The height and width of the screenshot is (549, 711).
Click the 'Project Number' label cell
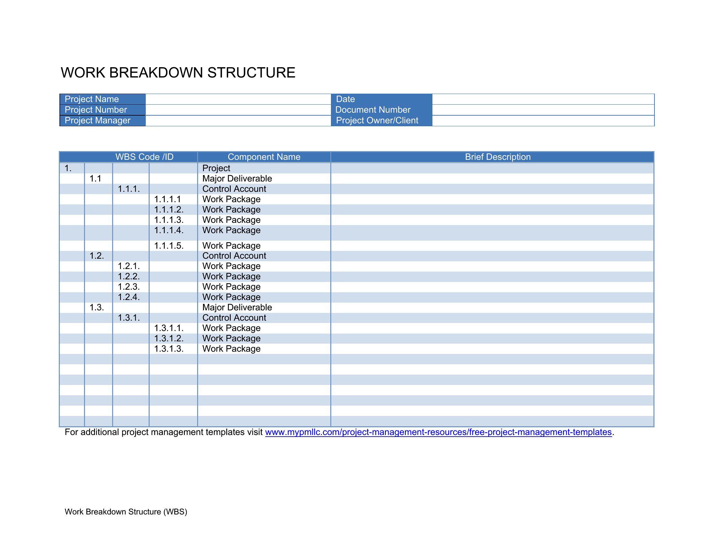coord(102,110)
